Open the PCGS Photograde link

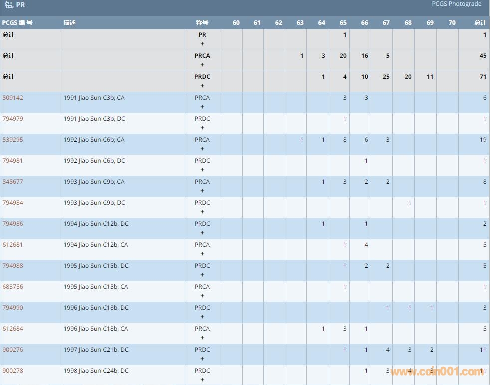click(456, 4)
